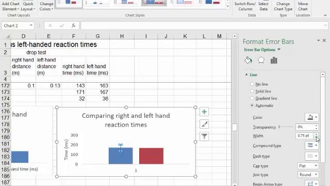
Task: Click Select All corner triangle of sheet
Action: coord(8,36)
